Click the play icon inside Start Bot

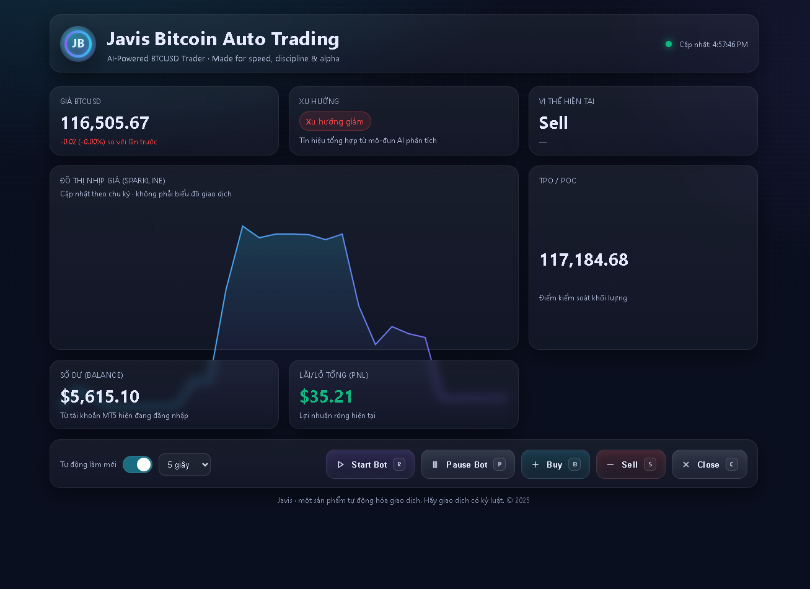click(341, 464)
